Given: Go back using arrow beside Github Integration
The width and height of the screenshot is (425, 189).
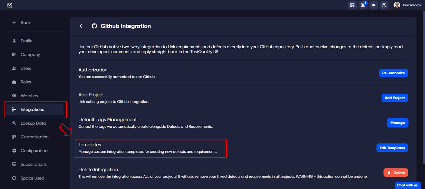Looking at the screenshot, I should pyautogui.click(x=82, y=26).
